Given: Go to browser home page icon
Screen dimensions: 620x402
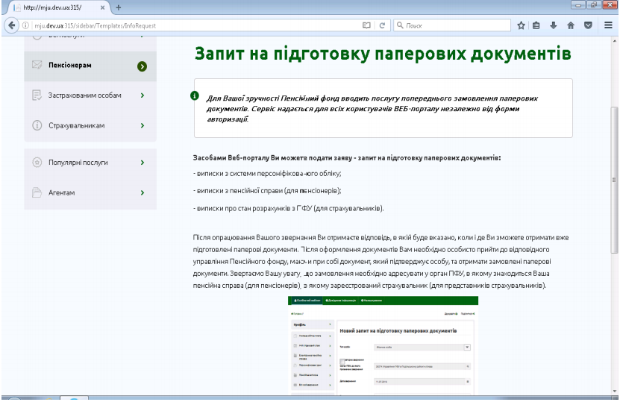Looking at the screenshot, I should [x=571, y=25].
